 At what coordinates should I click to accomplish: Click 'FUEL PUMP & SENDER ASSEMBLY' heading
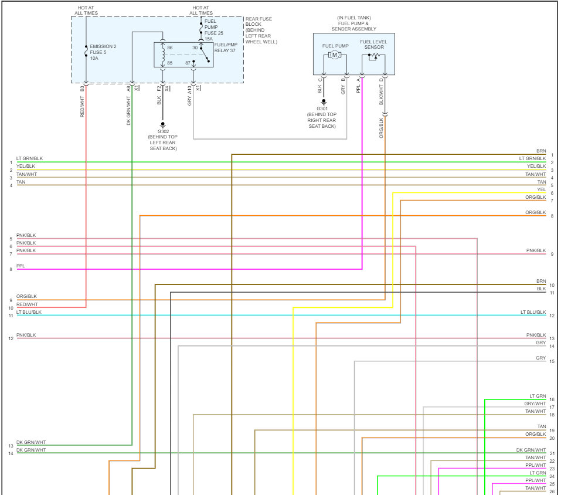pos(354,26)
